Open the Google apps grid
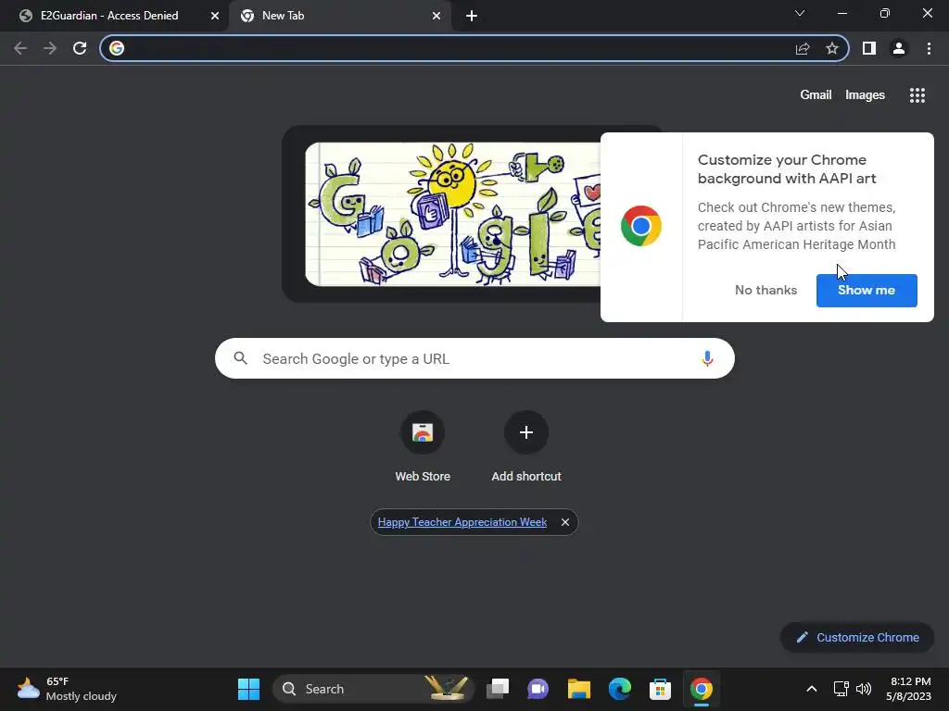949x711 pixels. (x=917, y=95)
